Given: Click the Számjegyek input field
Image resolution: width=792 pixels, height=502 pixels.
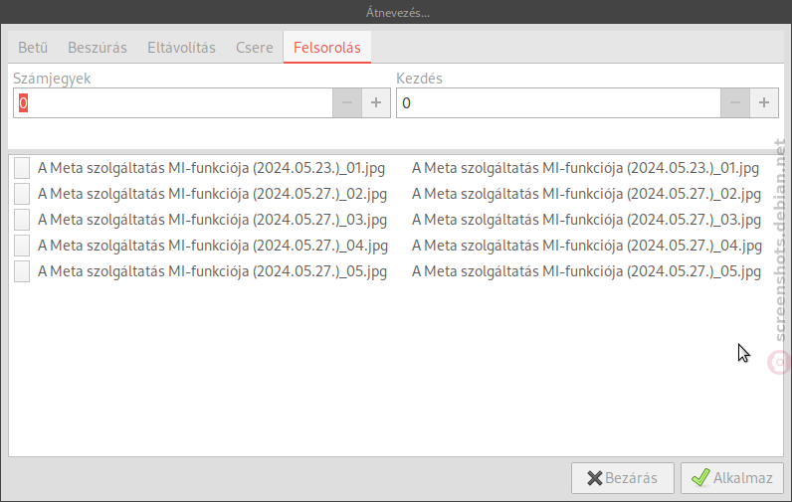Looking at the screenshot, I should click(x=173, y=103).
